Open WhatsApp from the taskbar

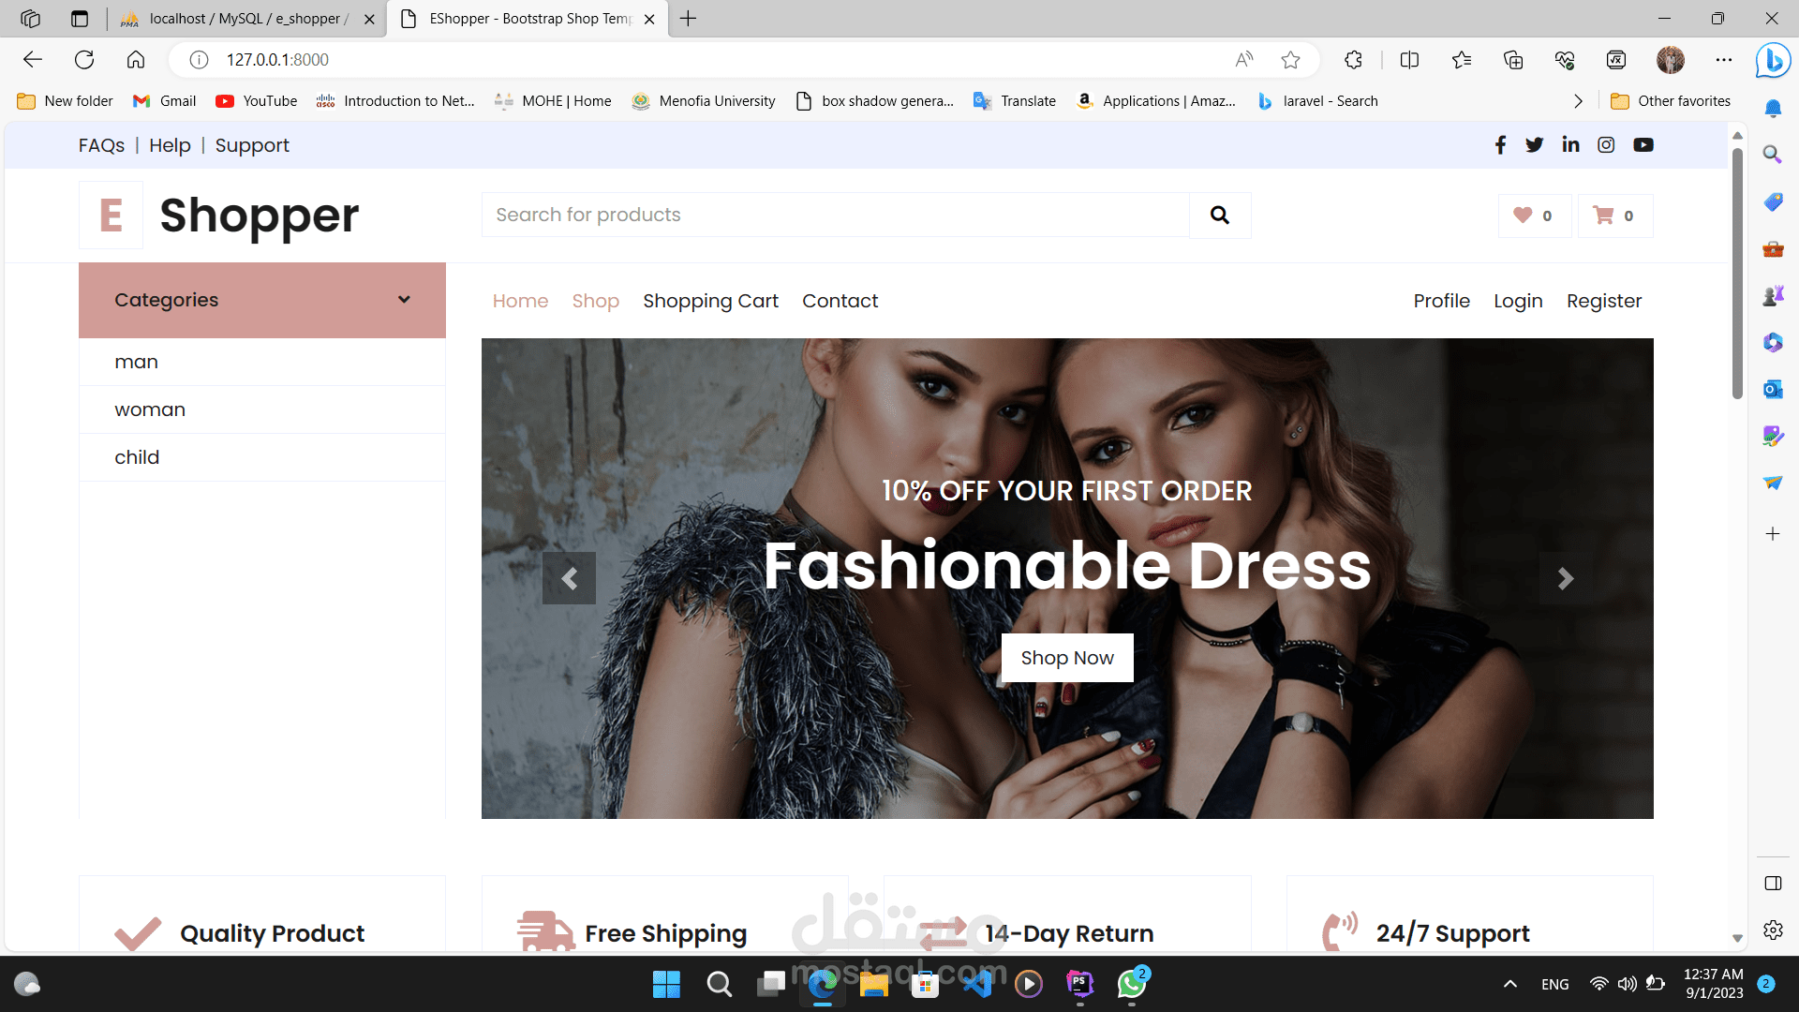(x=1130, y=984)
